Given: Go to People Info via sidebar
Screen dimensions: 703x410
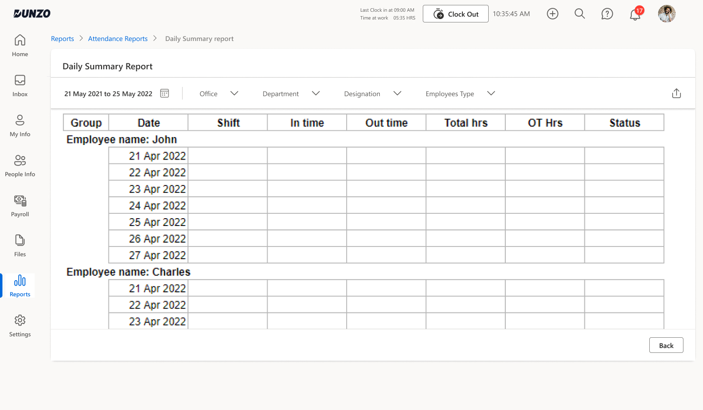Looking at the screenshot, I should click(20, 166).
